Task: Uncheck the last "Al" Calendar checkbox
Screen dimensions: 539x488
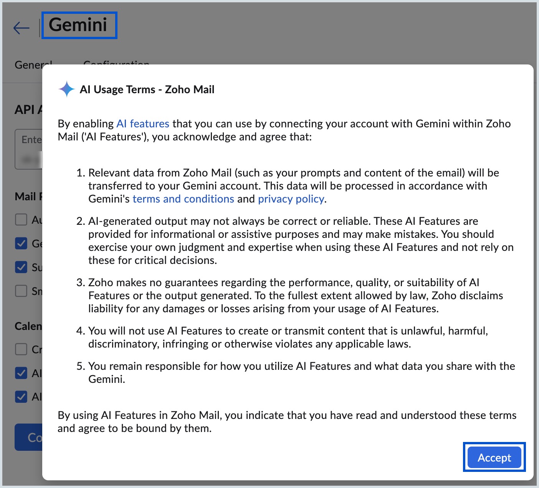Action: (x=21, y=397)
